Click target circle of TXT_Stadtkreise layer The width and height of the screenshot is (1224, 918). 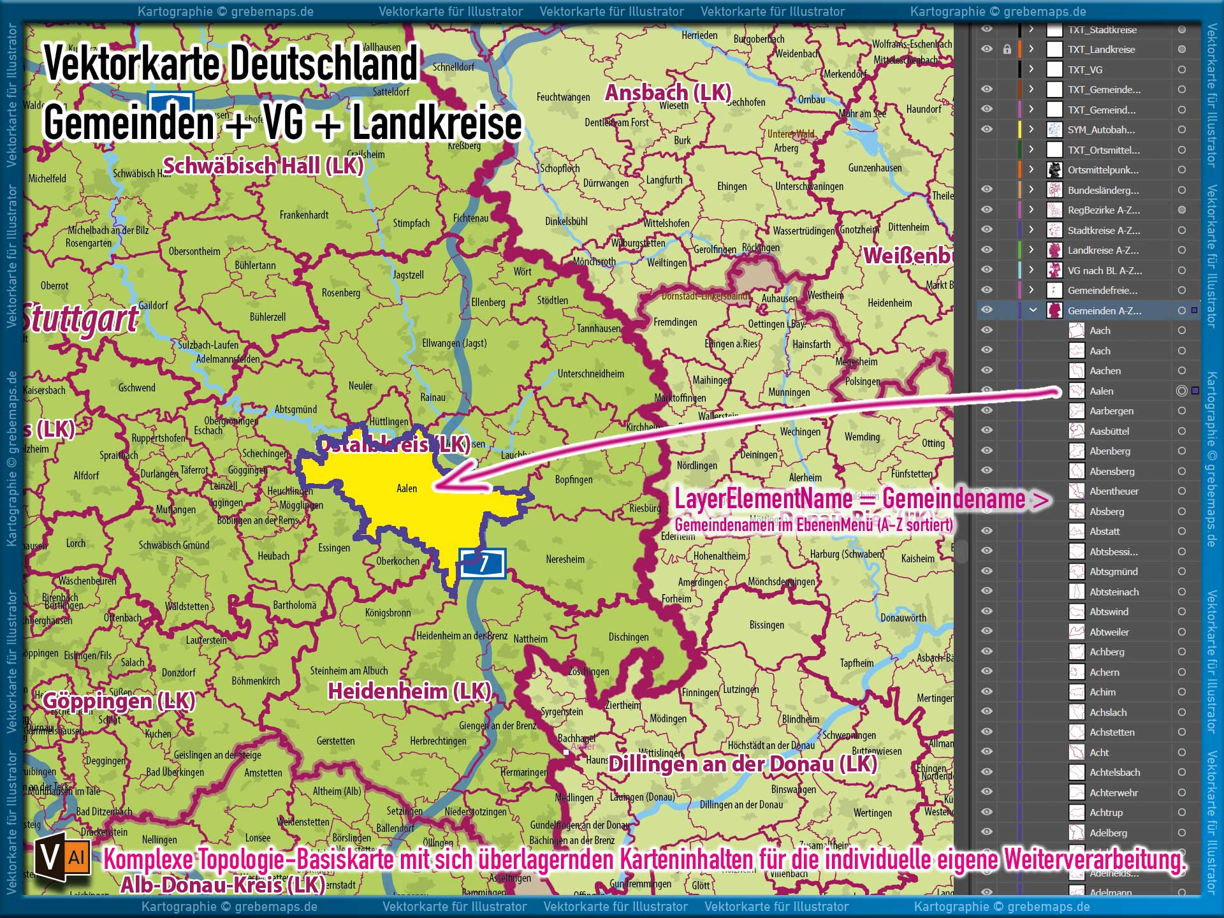pyautogui.click(x=1181, y=29)
